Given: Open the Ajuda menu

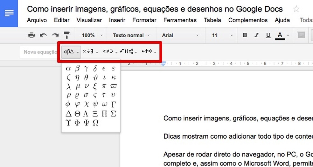Looking at the screenshot, I should pyautogui.click(x=282, y=20).
